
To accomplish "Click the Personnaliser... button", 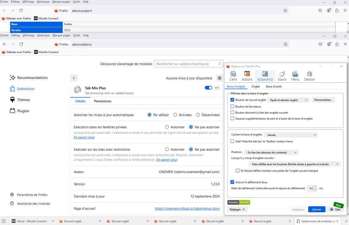I will (323, 100).
